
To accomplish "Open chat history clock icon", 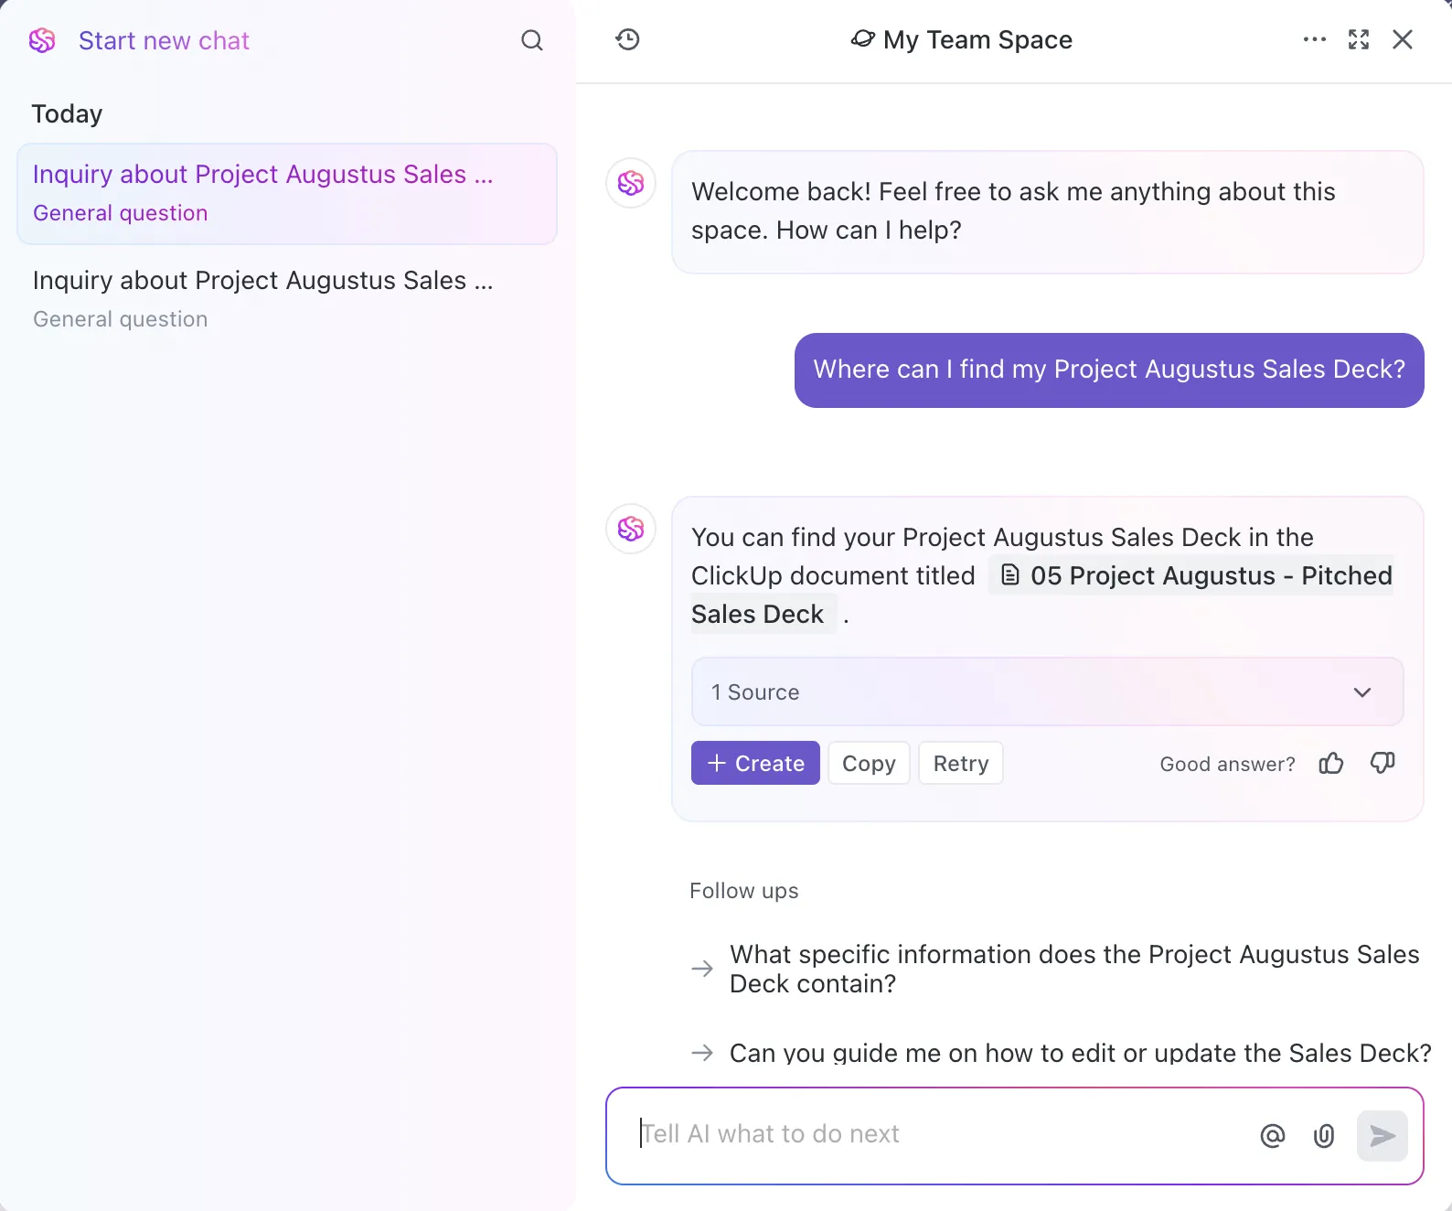I will pos(627,39).
